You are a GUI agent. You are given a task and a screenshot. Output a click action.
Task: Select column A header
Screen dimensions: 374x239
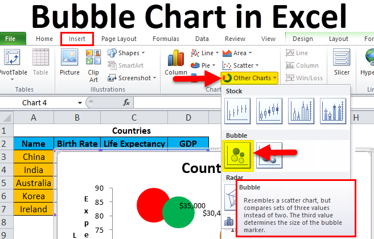[34, 118]
